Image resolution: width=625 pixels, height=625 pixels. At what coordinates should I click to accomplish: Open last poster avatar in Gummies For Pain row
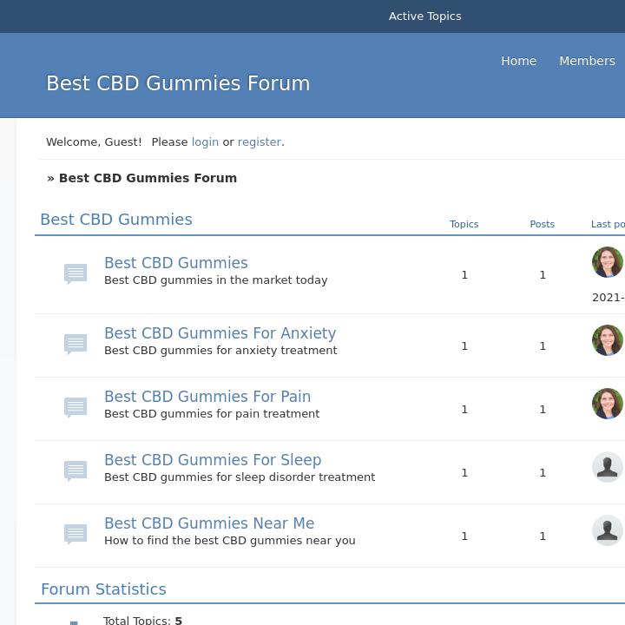pyautogui.click(x=607, y=404)
